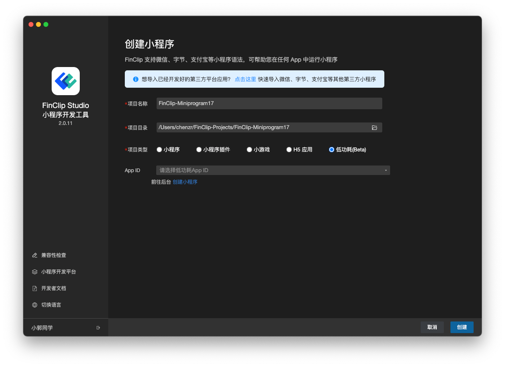Click the layers icon beside 小程序开发平台
Screen dimensions: 505x367
35,272
